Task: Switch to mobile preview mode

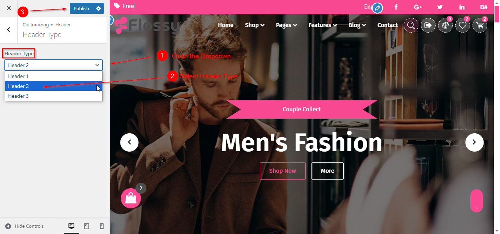Action: point(102,226)
